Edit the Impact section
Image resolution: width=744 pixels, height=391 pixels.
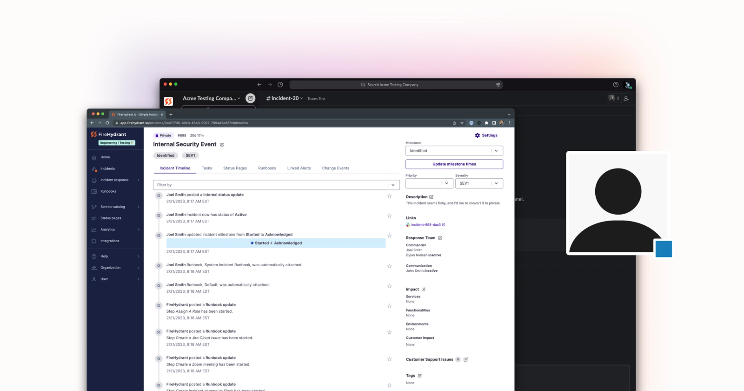423,290
